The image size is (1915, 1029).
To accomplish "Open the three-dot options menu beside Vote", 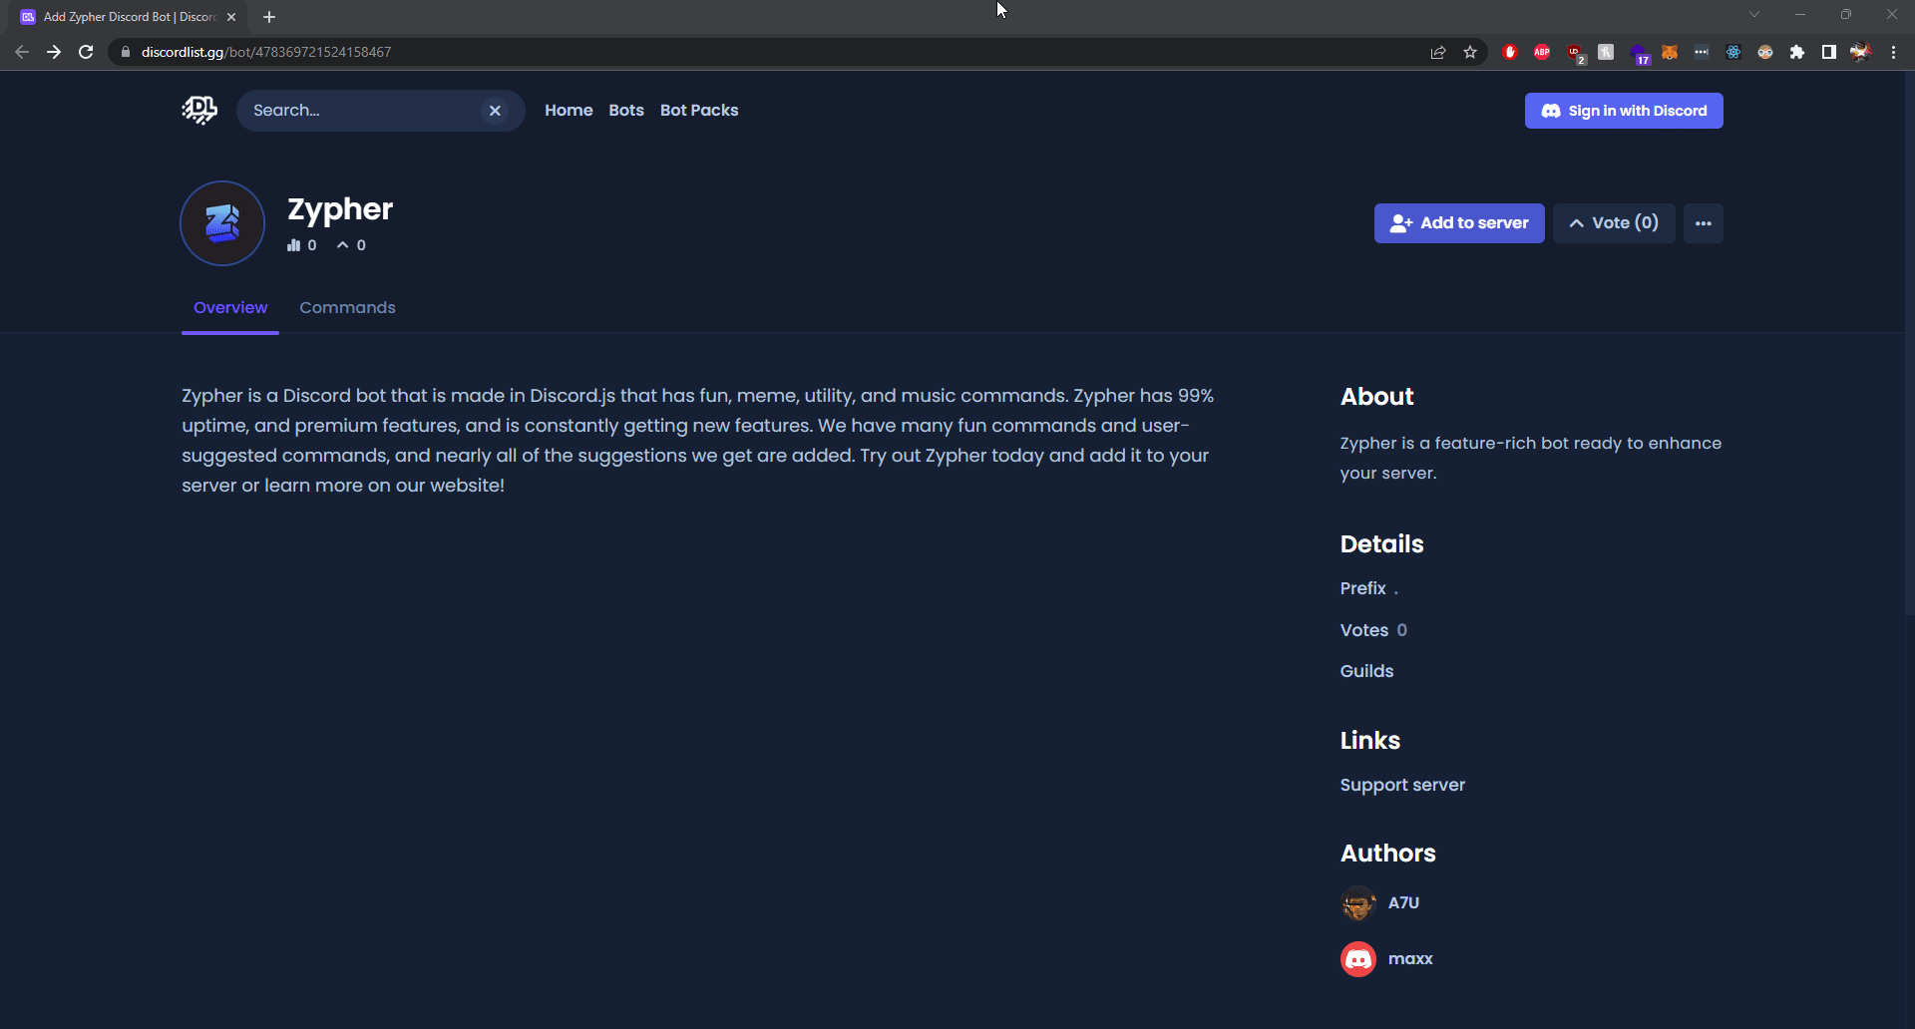I will [x=1703, y=222].
